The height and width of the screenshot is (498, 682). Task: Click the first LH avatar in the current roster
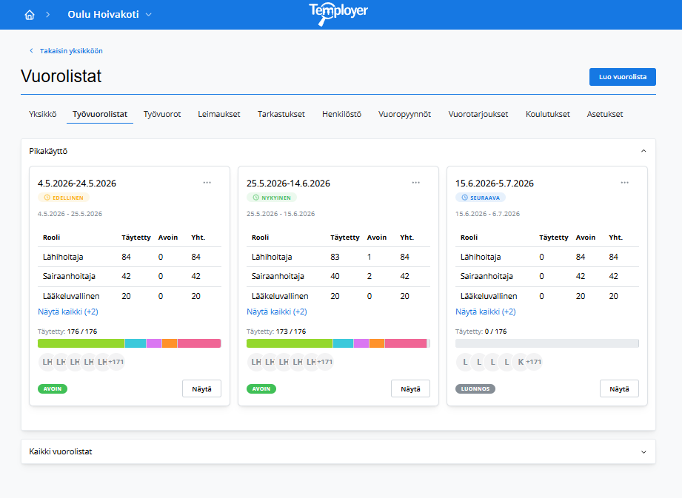(256, 362)
